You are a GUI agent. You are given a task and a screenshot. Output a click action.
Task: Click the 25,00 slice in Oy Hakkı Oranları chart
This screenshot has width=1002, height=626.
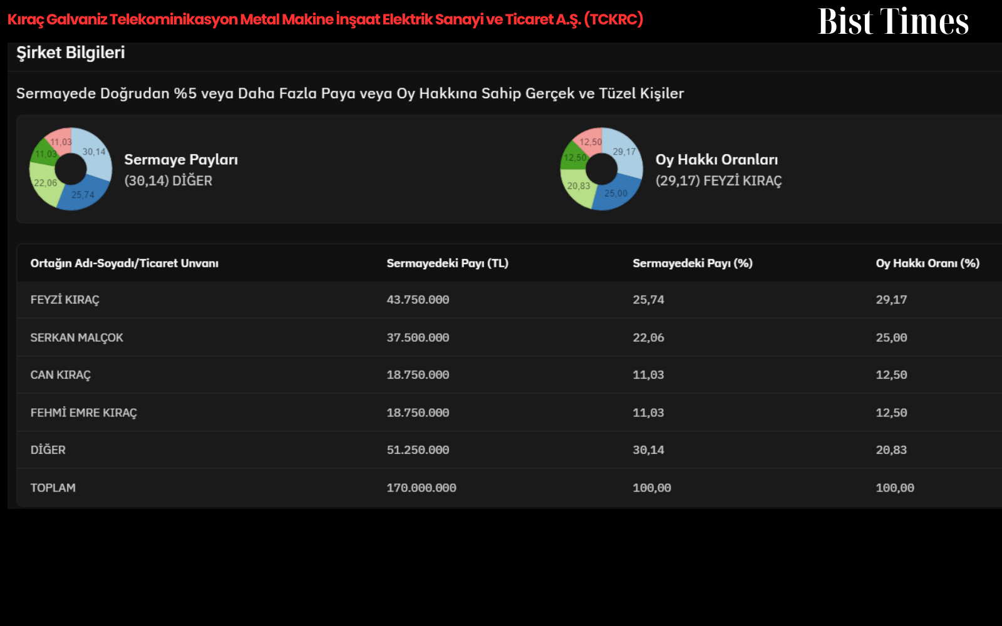[616, 193]
